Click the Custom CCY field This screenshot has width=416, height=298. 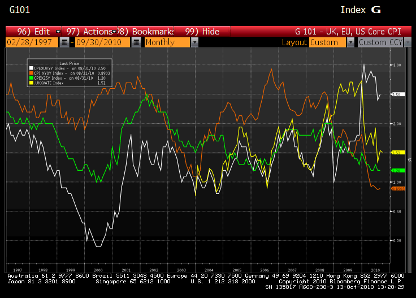click(x=380, y=42)
